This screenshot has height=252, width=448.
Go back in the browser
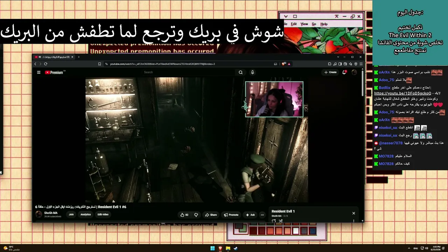(35, 64)
